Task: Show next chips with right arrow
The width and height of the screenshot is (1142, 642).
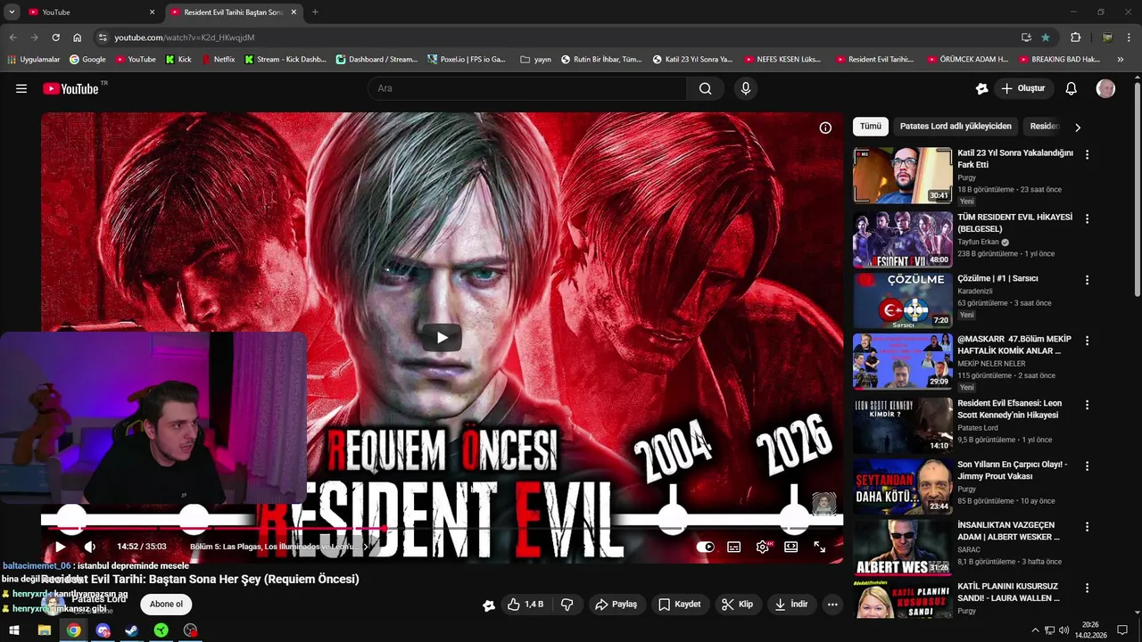Action: point(1077,127)
